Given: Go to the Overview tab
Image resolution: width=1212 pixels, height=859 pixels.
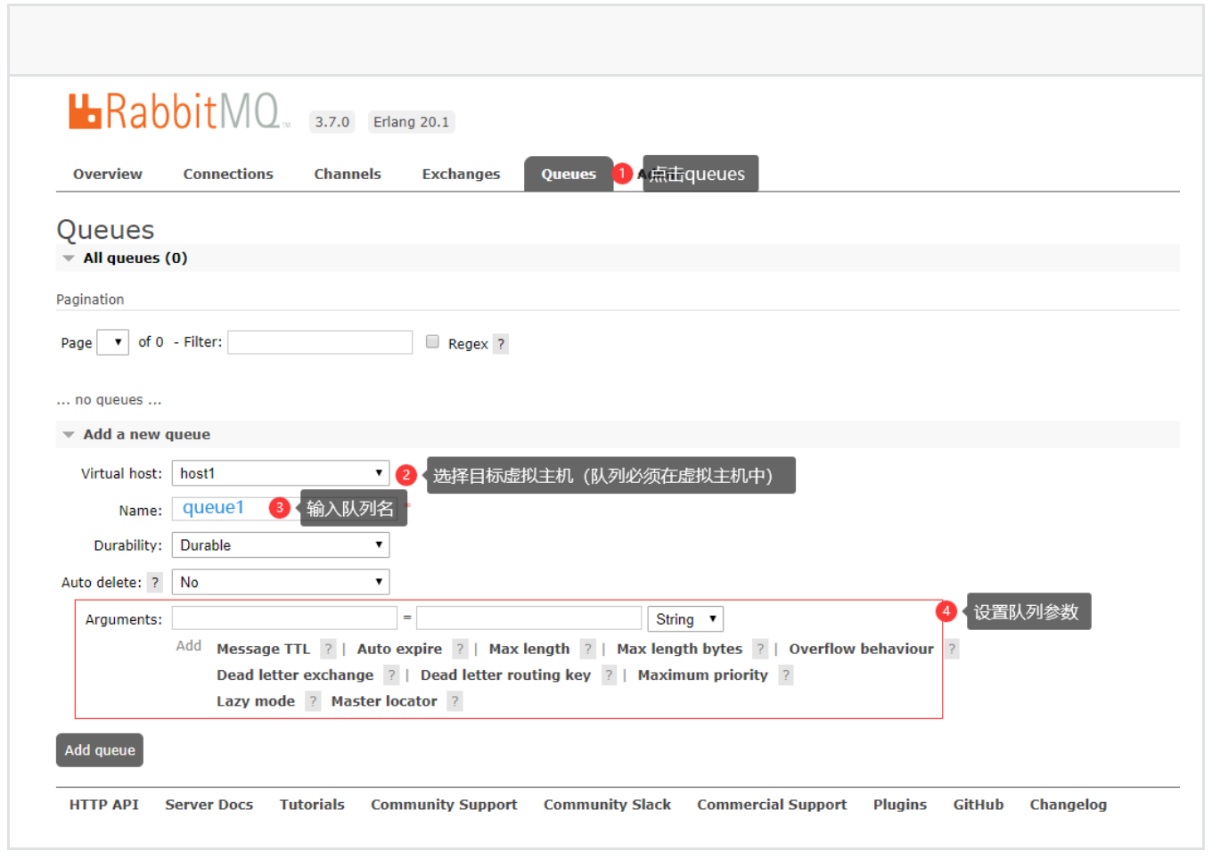Looking at the screenshot, I should [108, 175].
